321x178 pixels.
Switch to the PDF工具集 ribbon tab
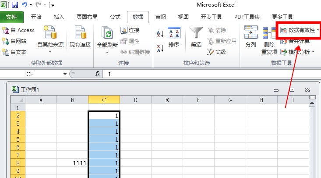click(x=247, y=17)
